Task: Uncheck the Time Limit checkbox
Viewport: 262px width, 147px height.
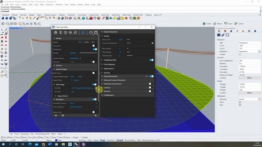Action: point(152,43)
